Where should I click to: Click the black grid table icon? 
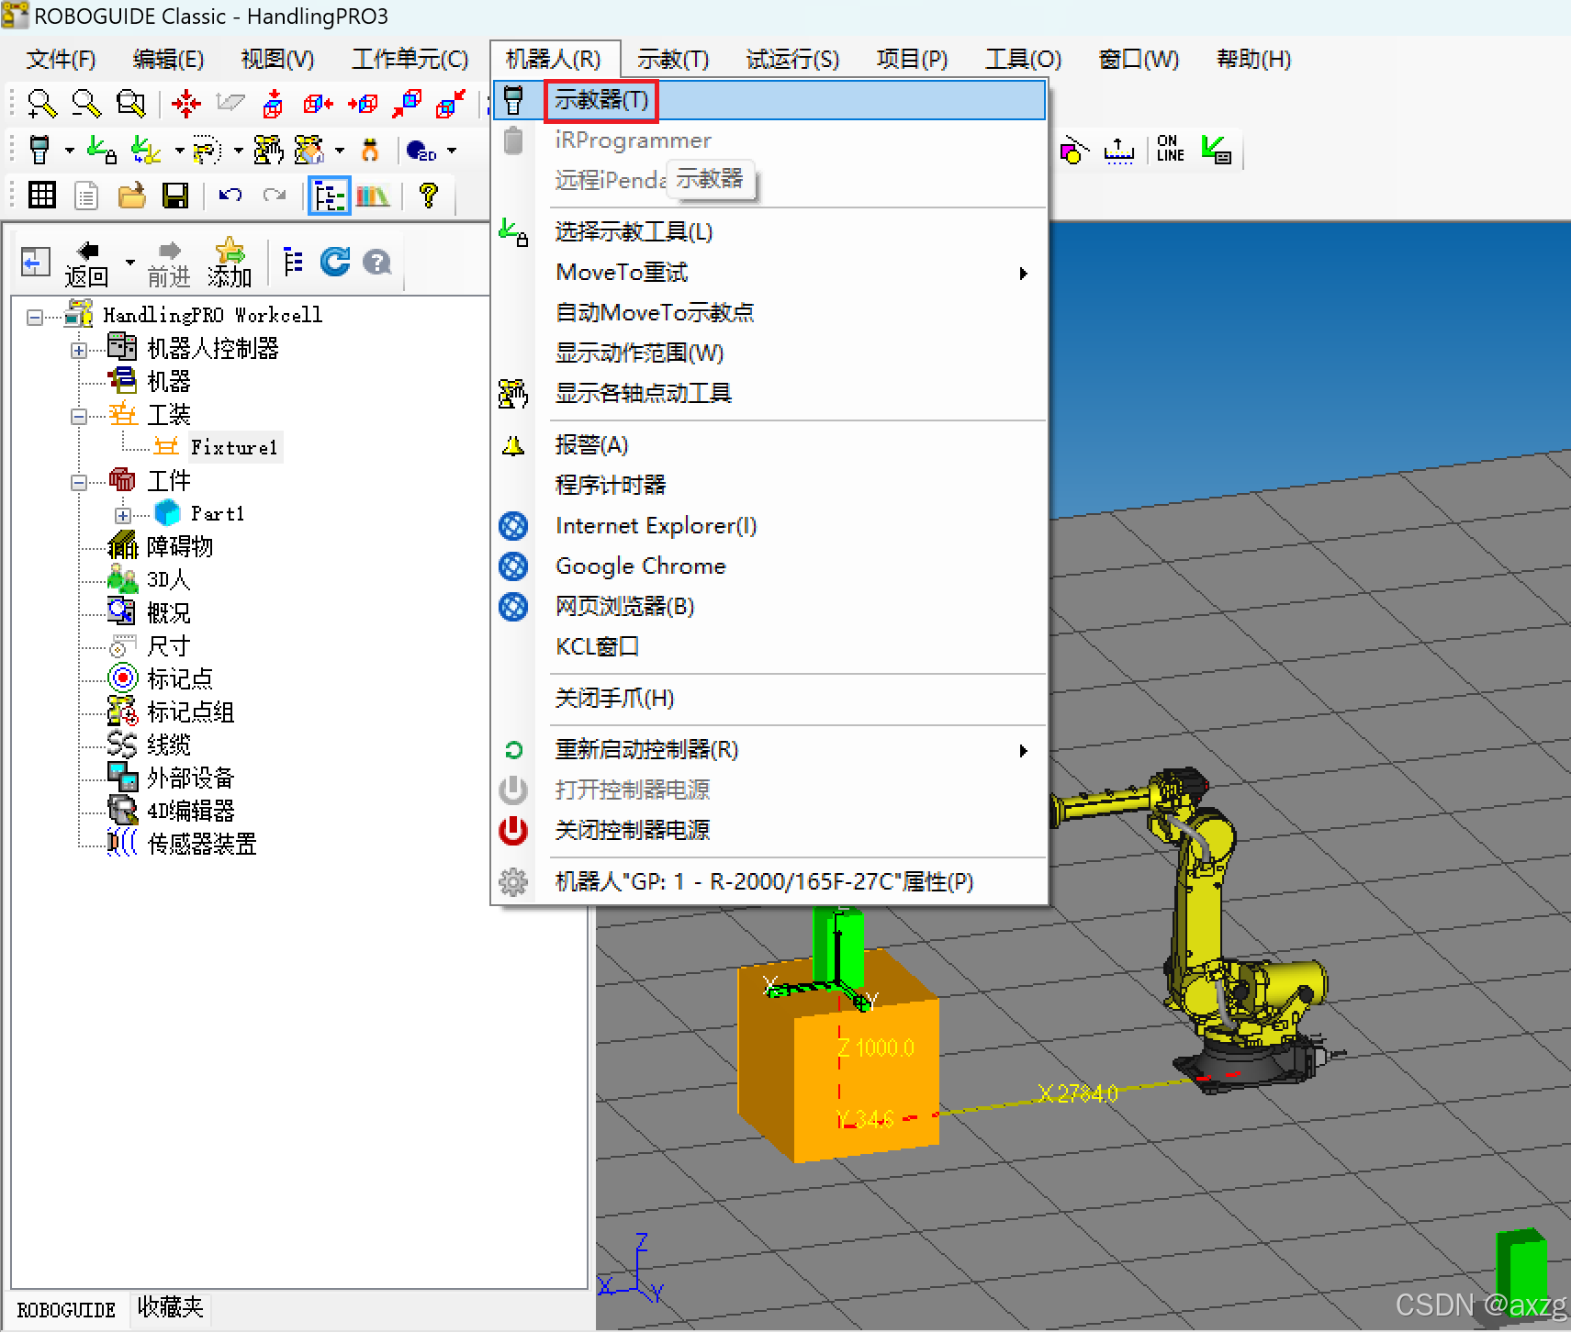pyautogui.click(x=41, y=195)
